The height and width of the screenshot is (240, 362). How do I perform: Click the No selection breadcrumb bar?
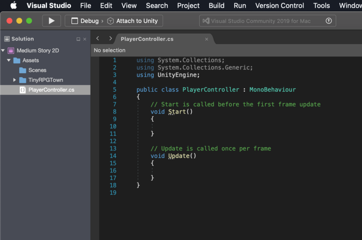click(227, 50)
